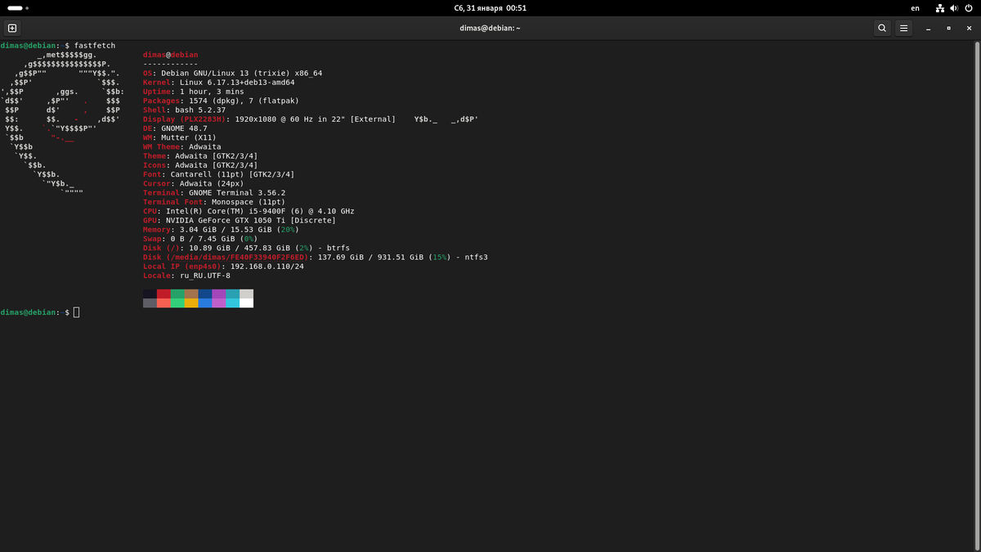Click the local IP '192.168.0.110/24' text
The image size is (981, 552).
click(x=267, y=267)
